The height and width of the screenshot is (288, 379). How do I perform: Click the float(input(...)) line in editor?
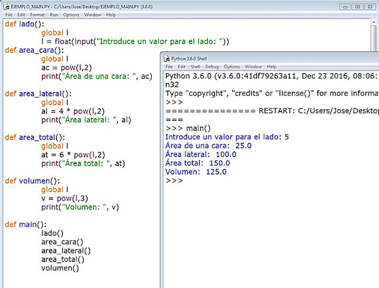click(135, 41)
